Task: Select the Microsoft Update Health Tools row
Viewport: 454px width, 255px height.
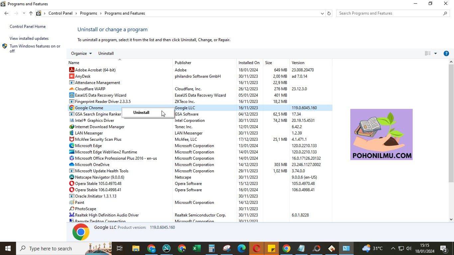Action: point(199,171)
